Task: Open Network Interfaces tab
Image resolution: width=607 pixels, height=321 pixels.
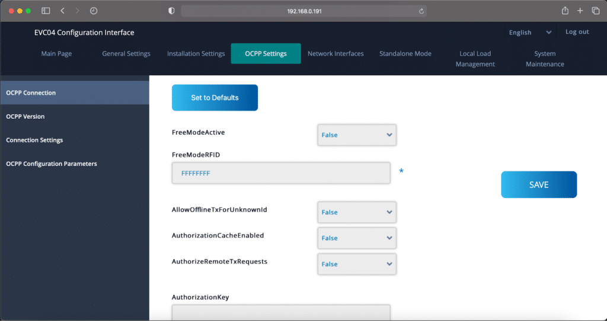Action: point(336,54)
